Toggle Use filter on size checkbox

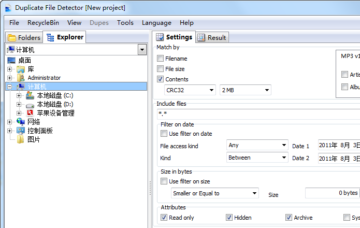[164, 181]
